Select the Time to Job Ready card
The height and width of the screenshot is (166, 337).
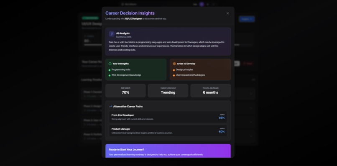click(x=211, y=91)
